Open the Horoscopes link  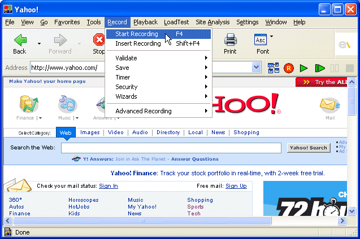click(x=84, y=200)
